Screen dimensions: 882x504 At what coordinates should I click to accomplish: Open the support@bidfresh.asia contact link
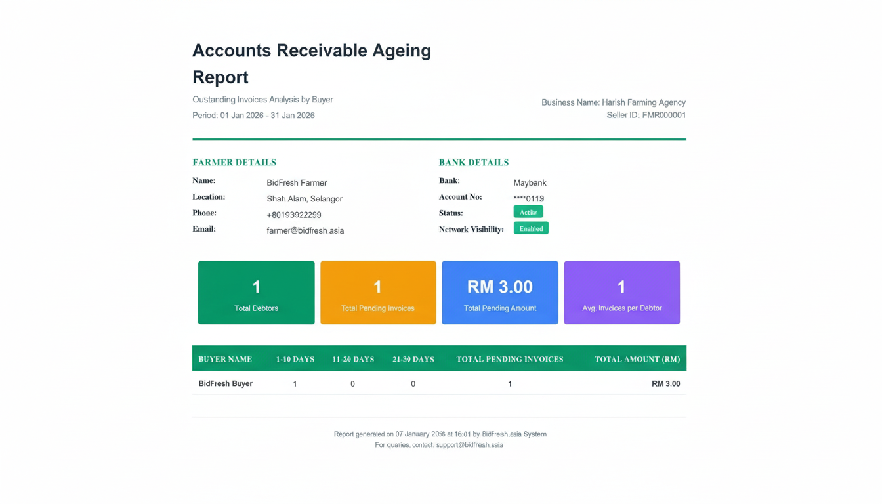471,444
